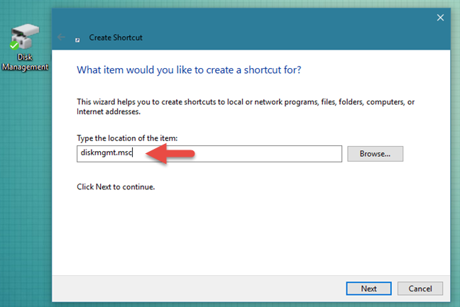This screenshot has height=307, width=460.
Task: Click the item location text field
Action: click(x=209, y=153)
